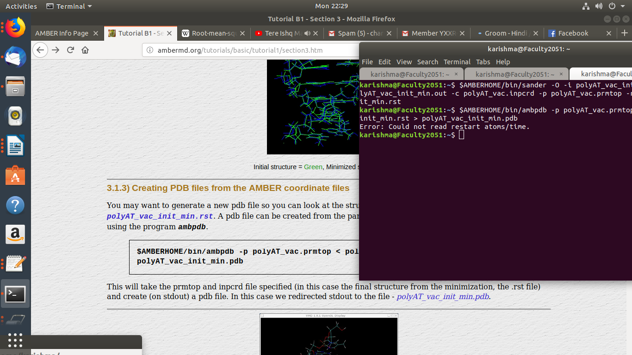Image resolution: width=632 pixels, height=355 pixels.
Task: Switch to the AMBER Info Page tab
Action: click(x=62, y=33)
